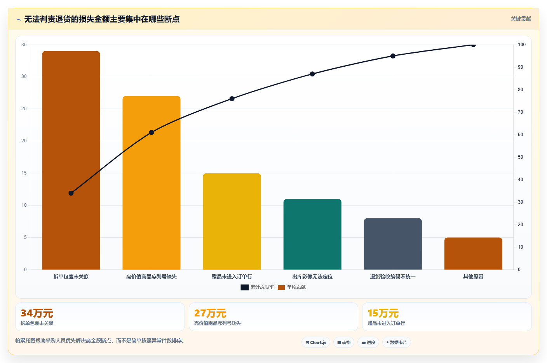Click 赠品未进入订单行 caption under 15万元
The height and width of the screenshot is (363, 547).
[386, 323]
